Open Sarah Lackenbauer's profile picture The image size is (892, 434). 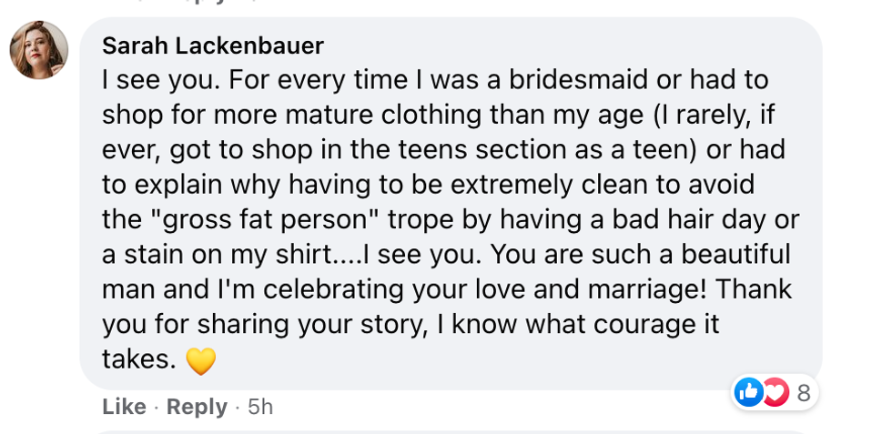tap(39, 49)
